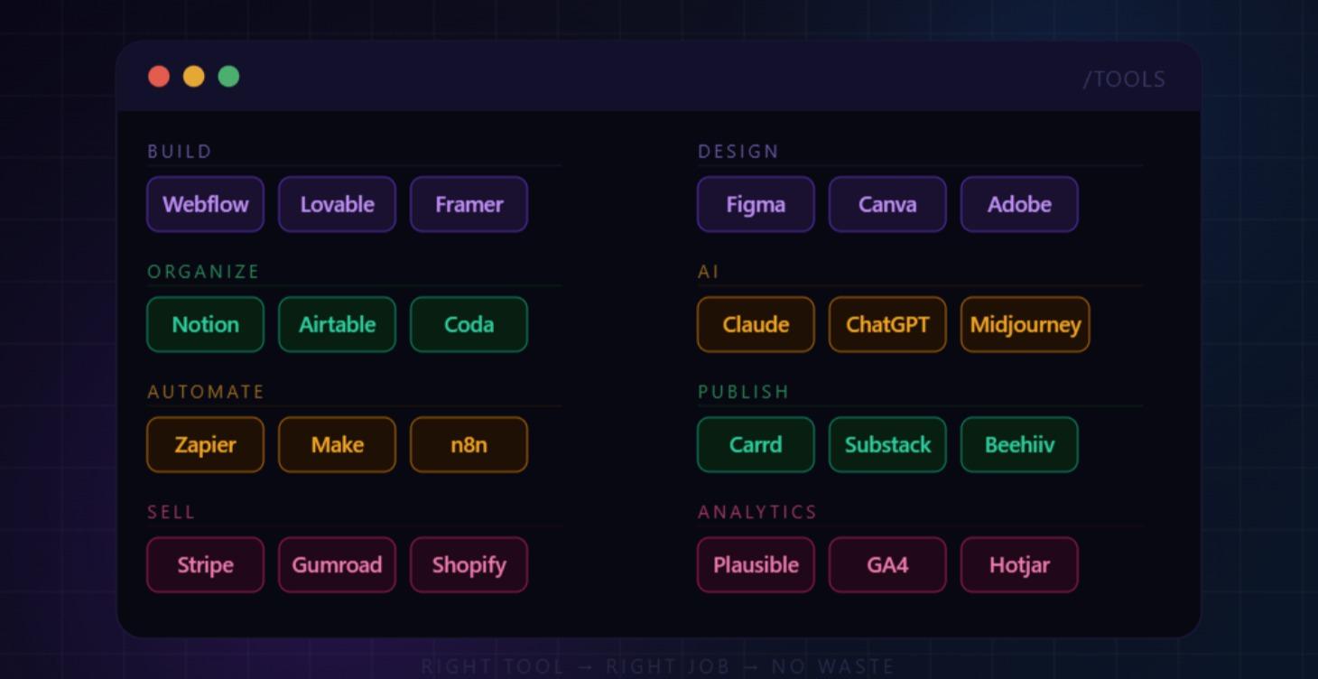
Task: Click the Substack chip
Action: (x=888, y=444)
